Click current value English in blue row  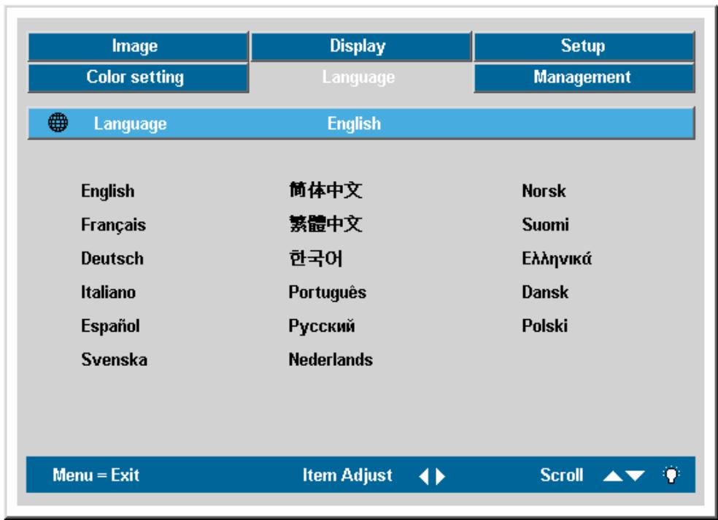point(354,123)
